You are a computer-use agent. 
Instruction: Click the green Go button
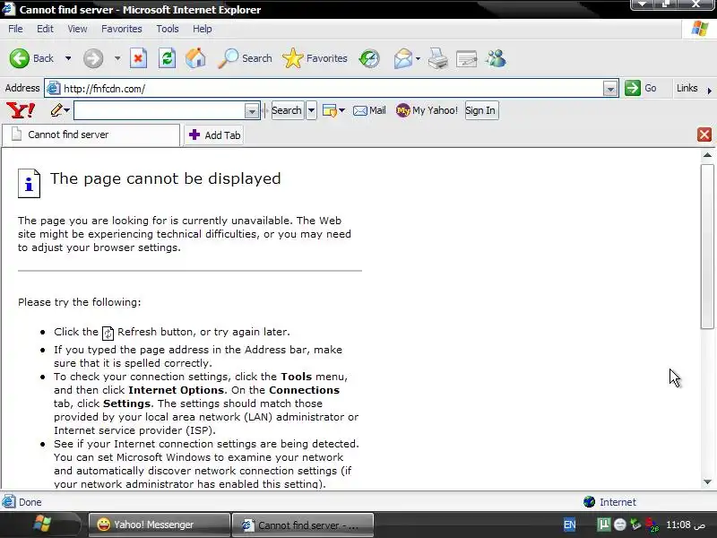pyautogui.click(x=641, y=88)
